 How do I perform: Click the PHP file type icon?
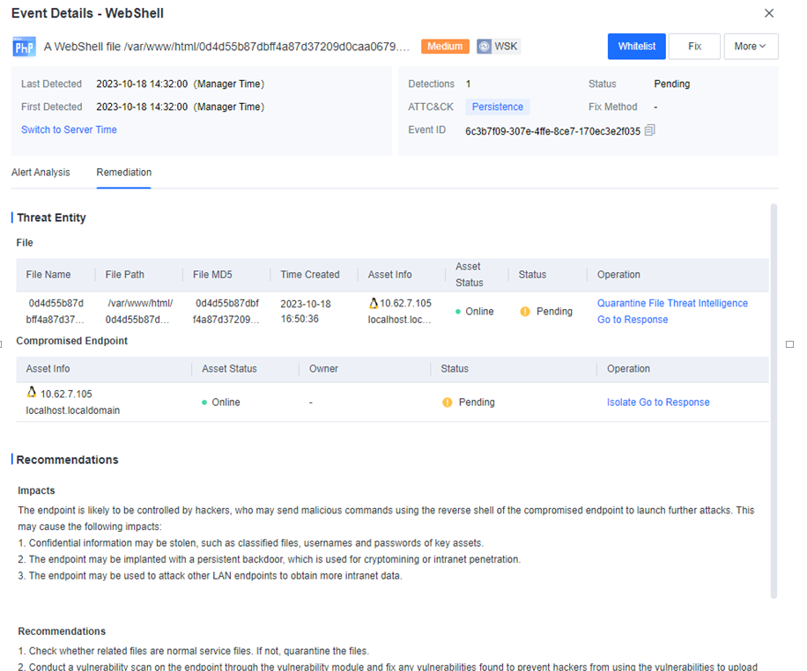coord(24,47)
